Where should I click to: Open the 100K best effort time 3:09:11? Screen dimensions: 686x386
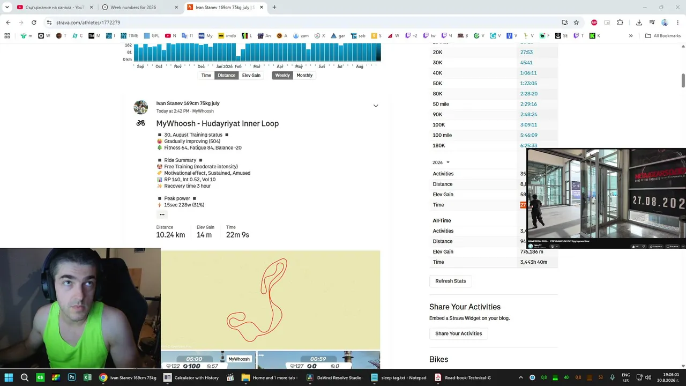click(528, 125)
